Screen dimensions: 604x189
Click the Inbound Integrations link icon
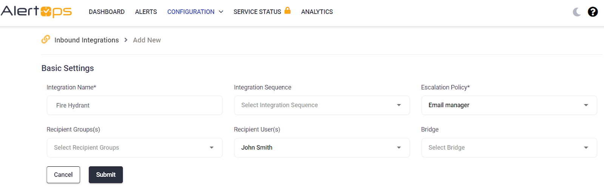pos(46,39)
